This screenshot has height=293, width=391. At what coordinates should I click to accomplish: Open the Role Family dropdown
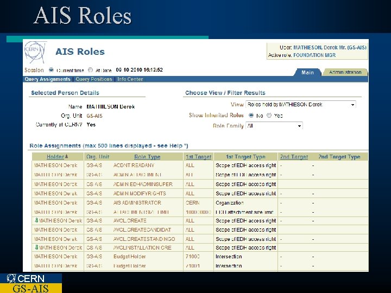(x=274, y=126)
